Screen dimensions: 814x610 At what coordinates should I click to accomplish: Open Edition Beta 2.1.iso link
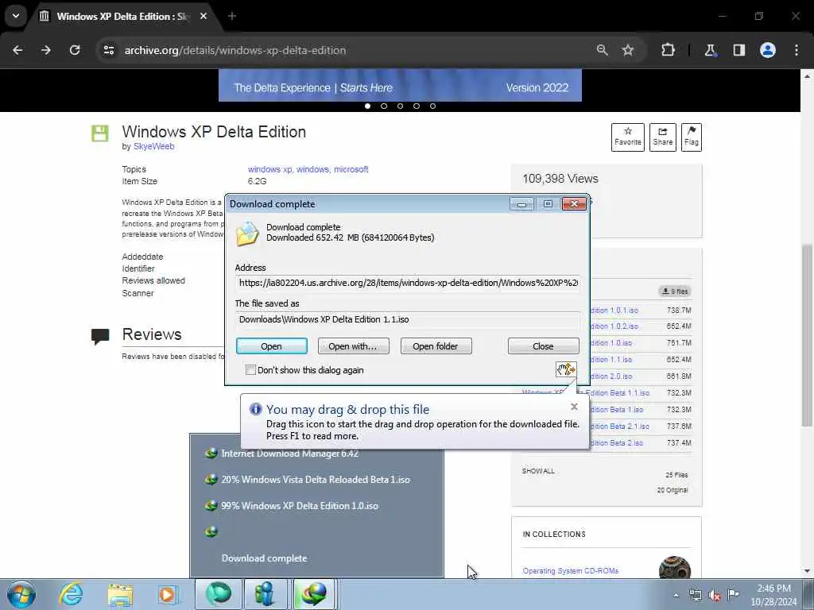[x=618, y=426]
